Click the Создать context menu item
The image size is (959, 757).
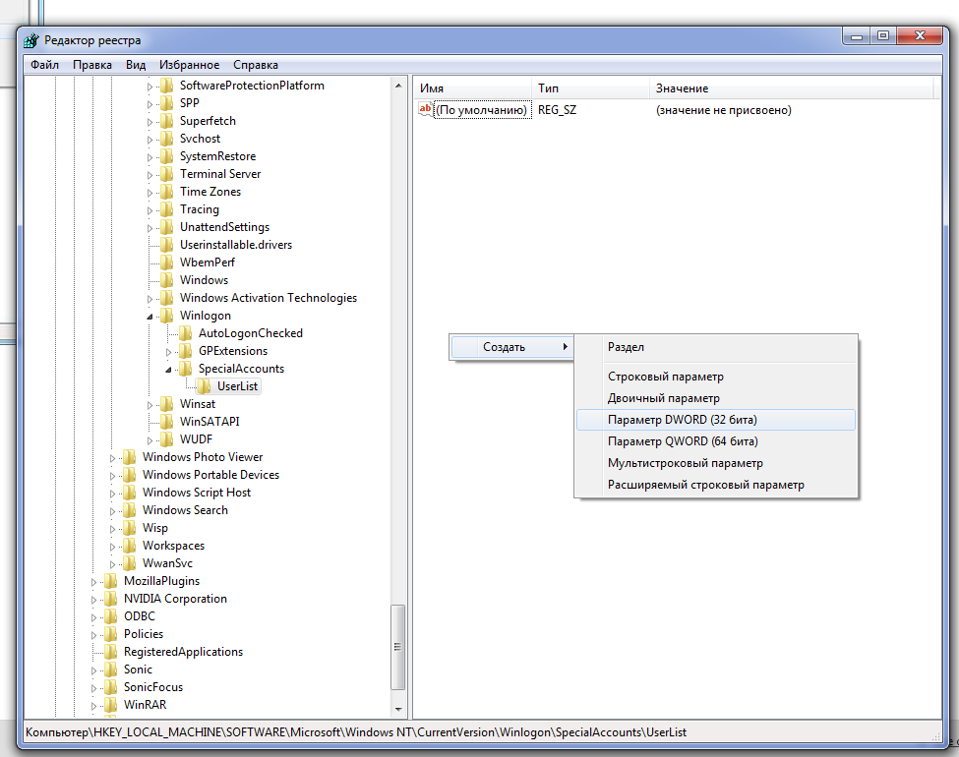[x=511, y=347]
